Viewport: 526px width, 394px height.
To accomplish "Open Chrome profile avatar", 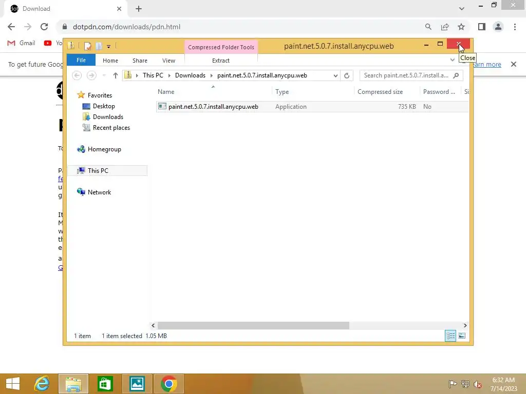I will (498, 27).
